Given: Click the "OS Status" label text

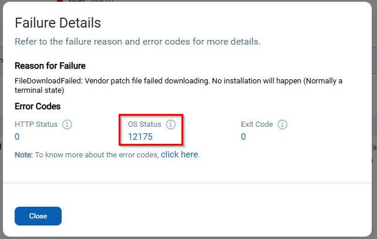Looking at the screenshot, I should [x=144, y=124].
